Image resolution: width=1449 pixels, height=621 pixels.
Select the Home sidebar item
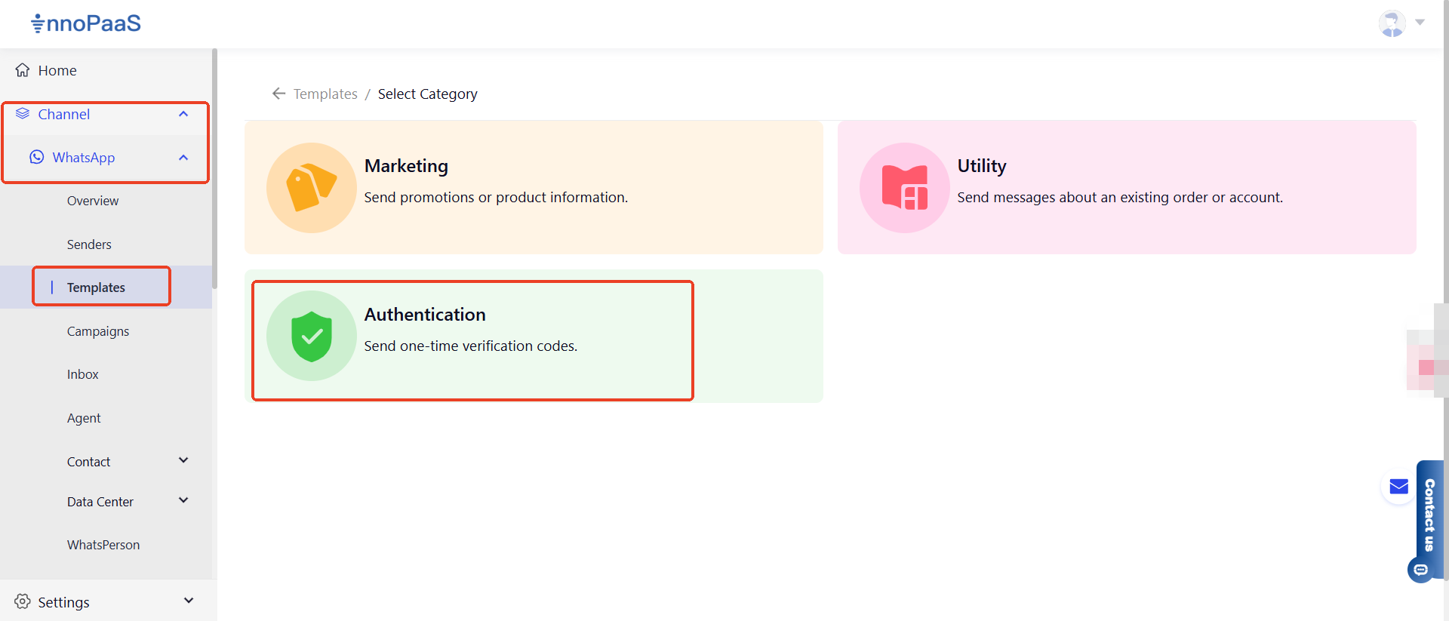57,70
